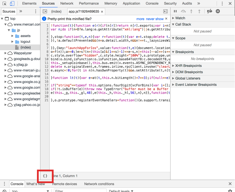Show more DevTools tabs chevron
The width and height of the screenshot is (235, 192).
point(199,3)
